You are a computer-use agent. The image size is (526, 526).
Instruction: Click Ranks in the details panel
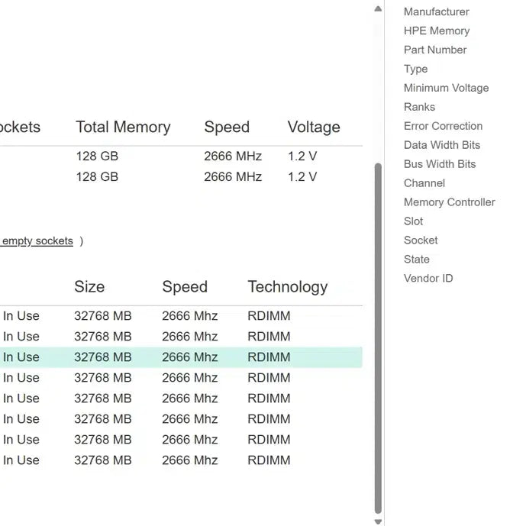click(x=419, y=107)
